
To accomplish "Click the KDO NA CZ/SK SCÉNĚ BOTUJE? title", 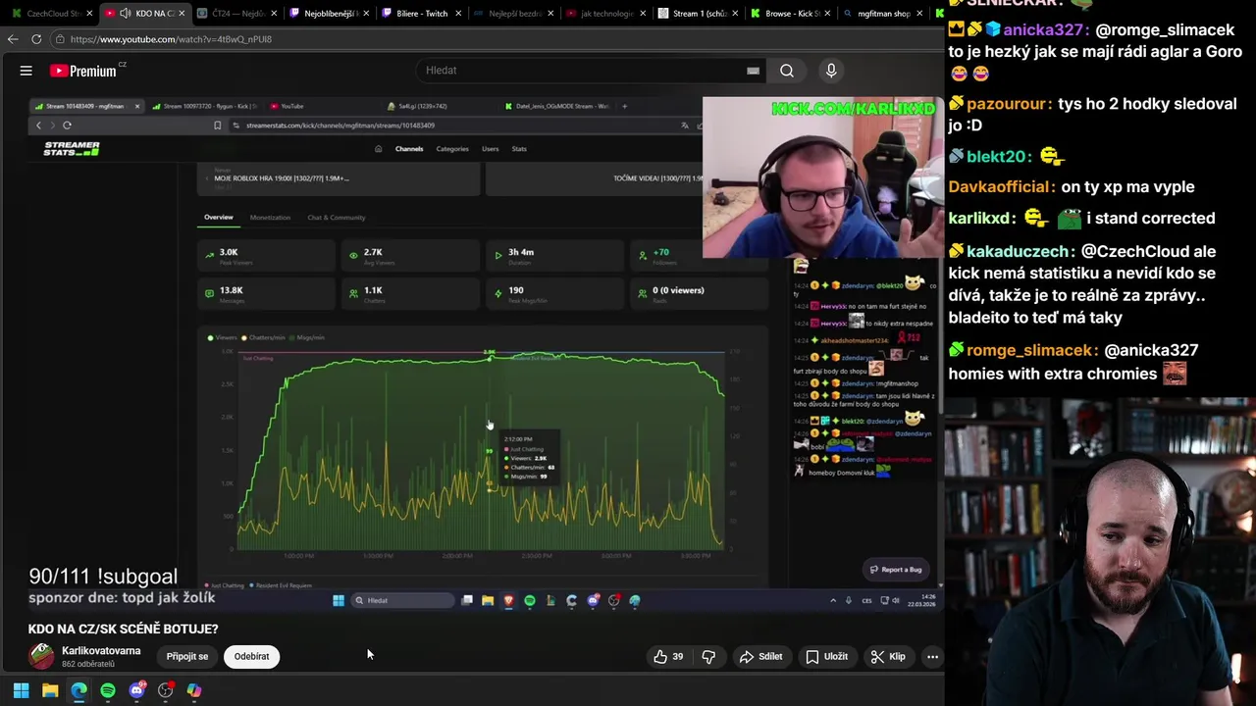I will [124, 629].
